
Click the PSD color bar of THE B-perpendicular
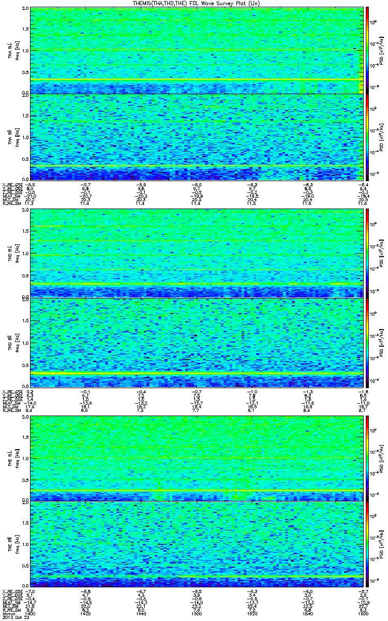(368, 457)
